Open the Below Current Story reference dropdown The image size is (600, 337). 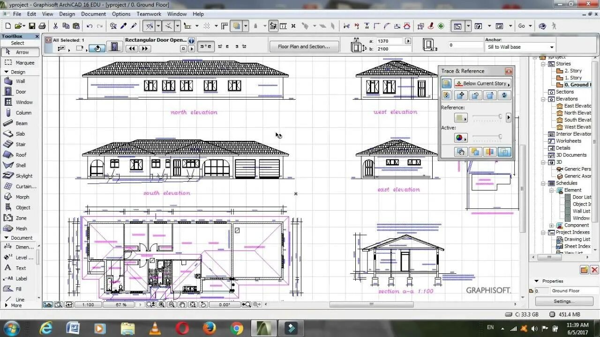(482, 83)
